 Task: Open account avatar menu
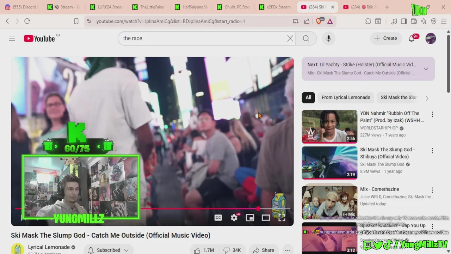[x=431, y=38]
